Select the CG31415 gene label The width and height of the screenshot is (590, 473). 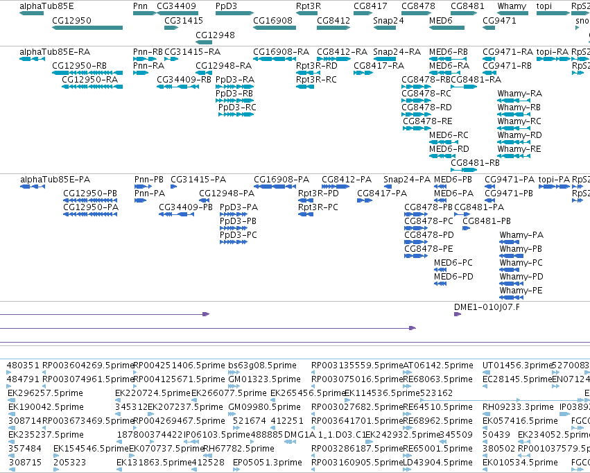click(184, 21)
